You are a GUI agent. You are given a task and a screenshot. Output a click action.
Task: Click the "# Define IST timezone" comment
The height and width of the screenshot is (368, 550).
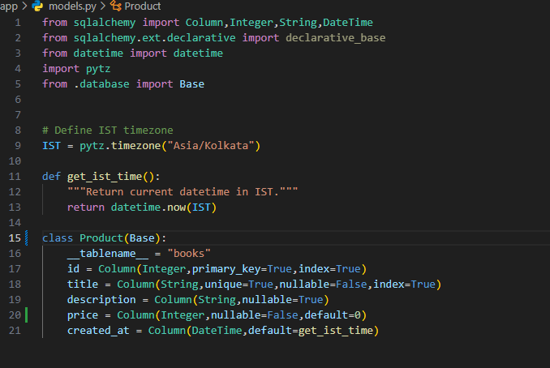pos(107,131)
